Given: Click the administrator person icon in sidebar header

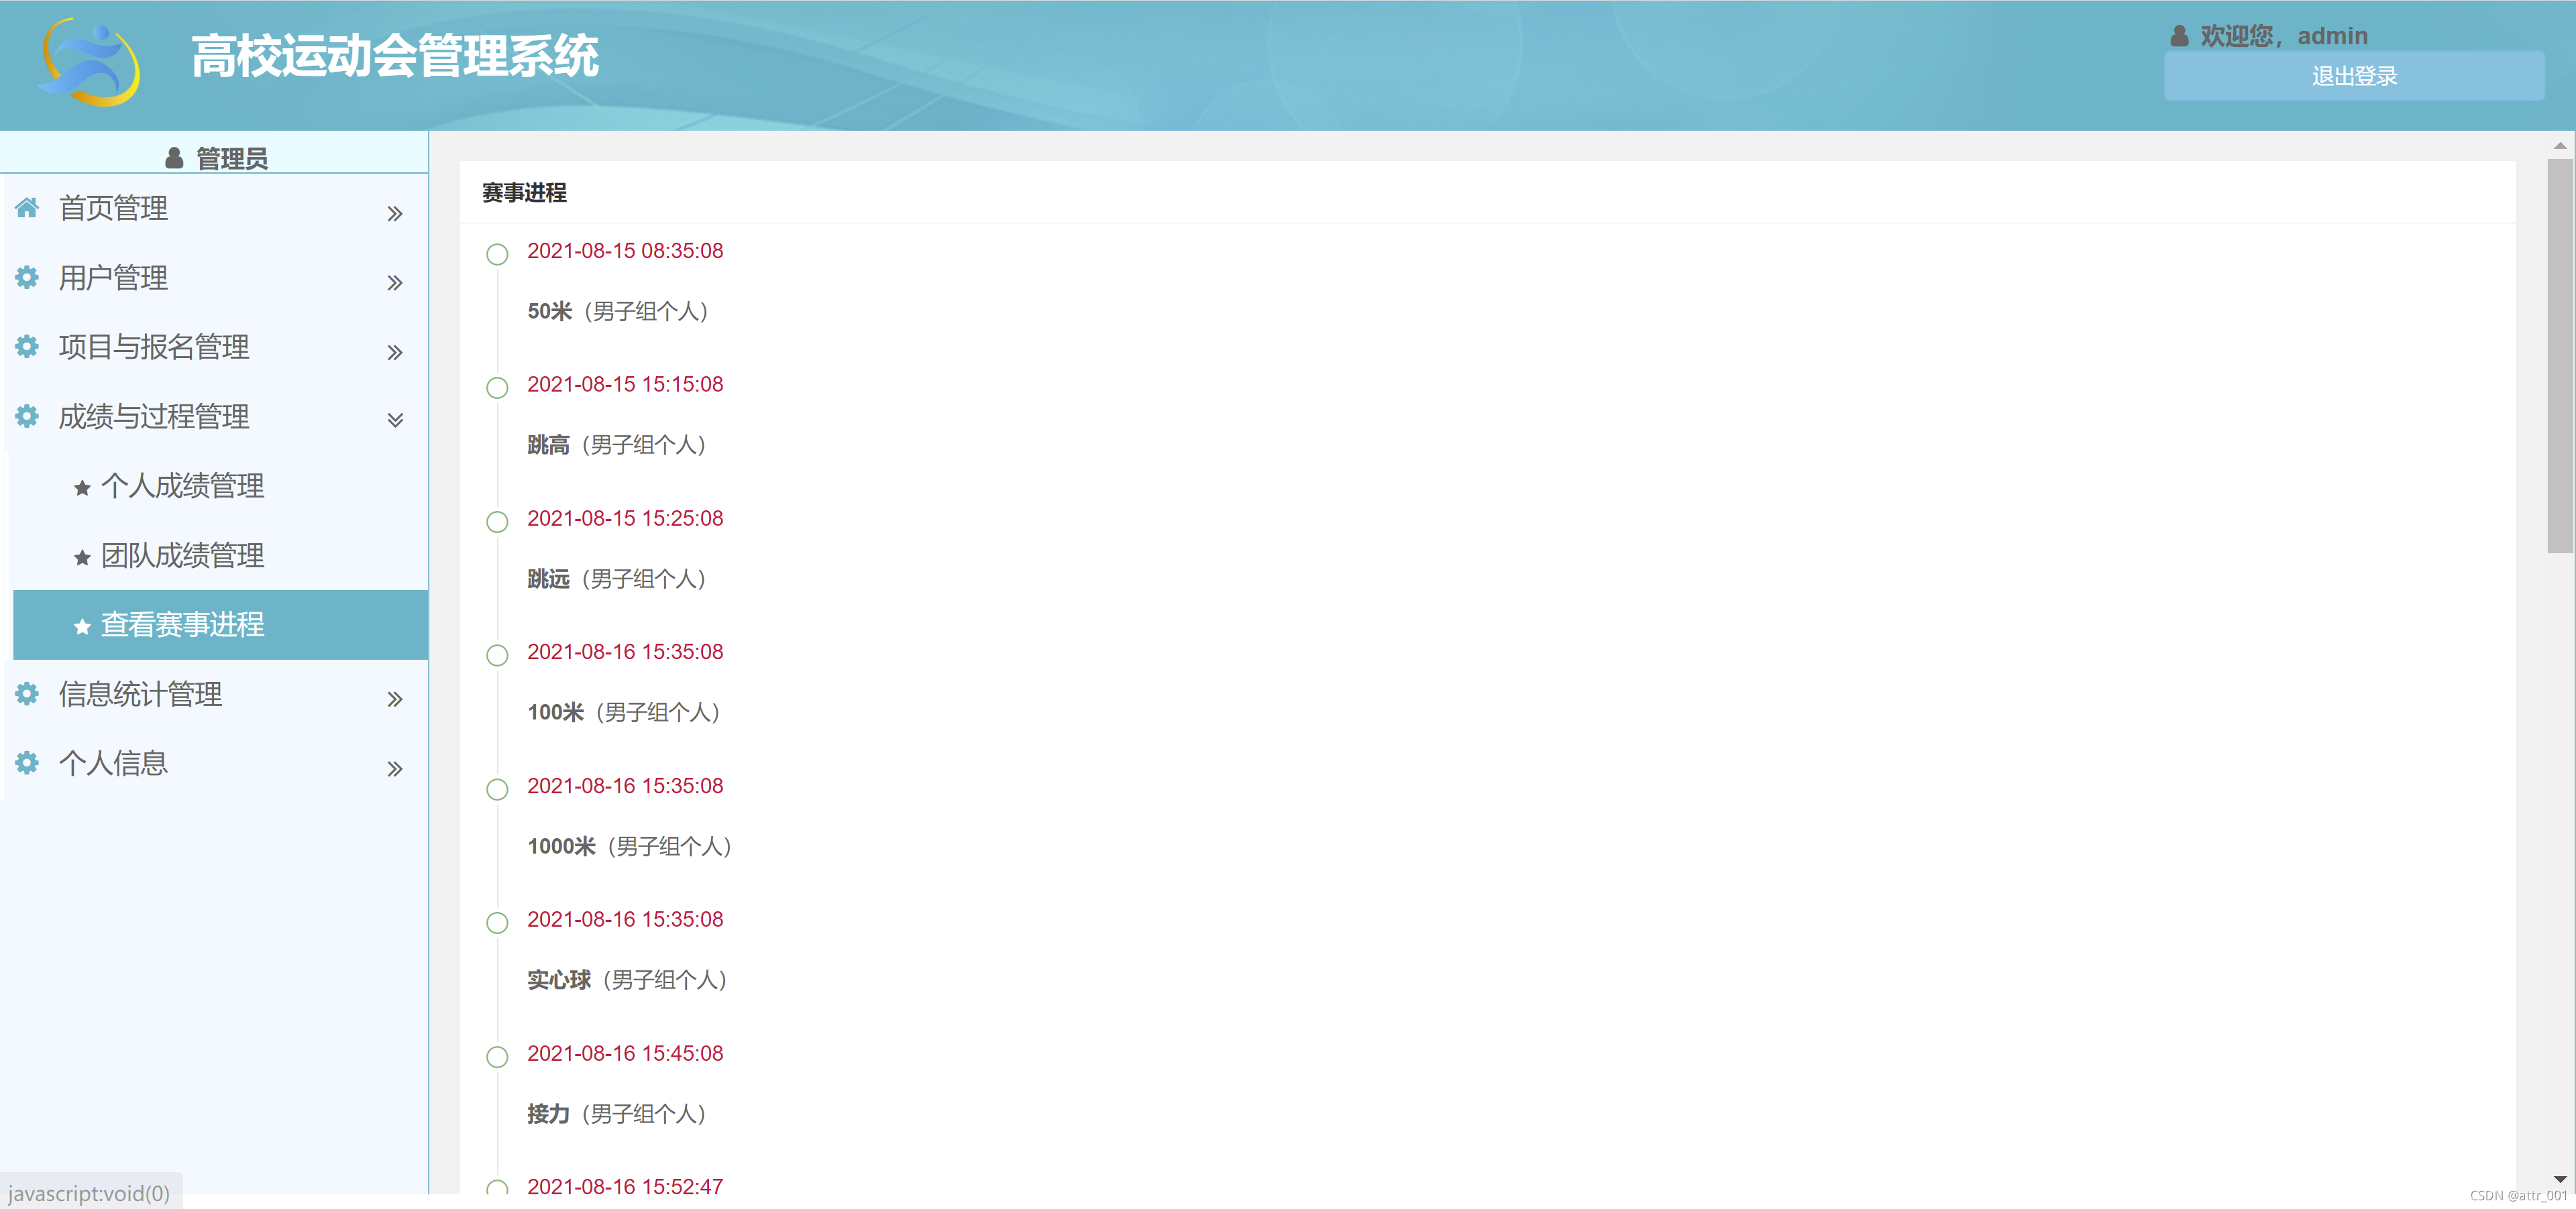Looking at the screenshot, I should (174, 158).
